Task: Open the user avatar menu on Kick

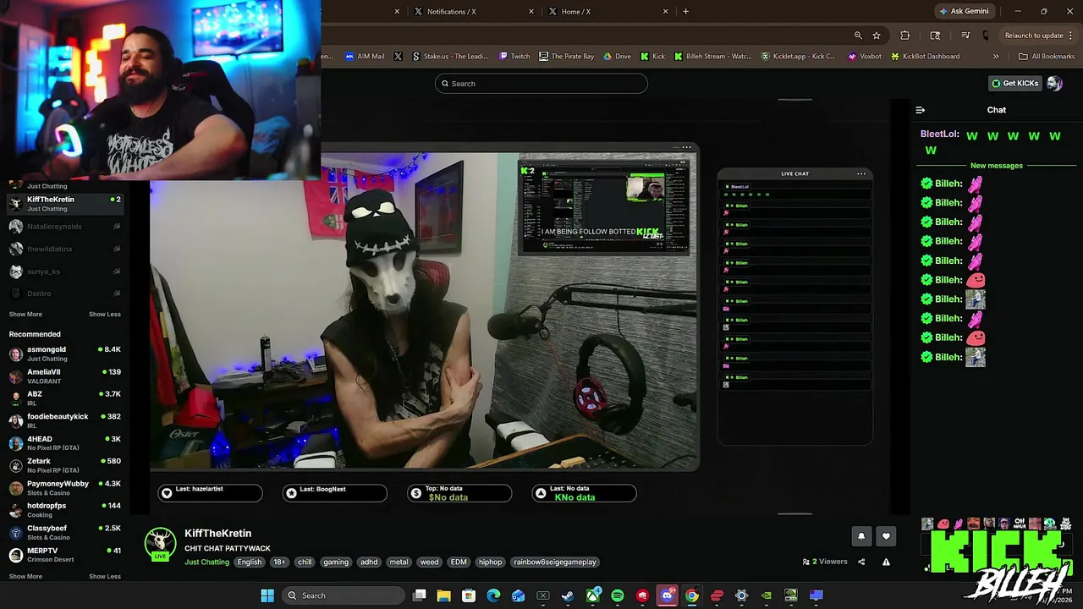Action: point(1054,83)
